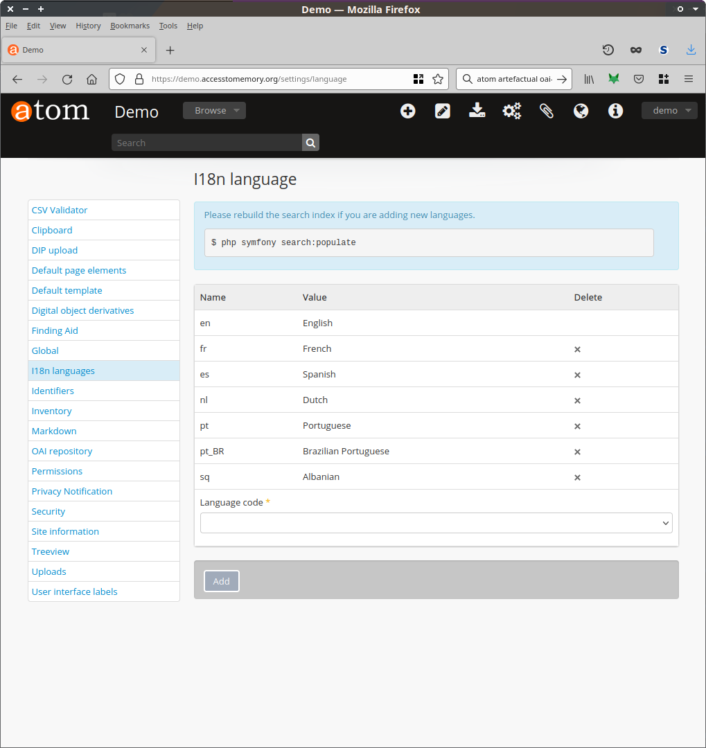Open the Bookmarks menu

130,26
